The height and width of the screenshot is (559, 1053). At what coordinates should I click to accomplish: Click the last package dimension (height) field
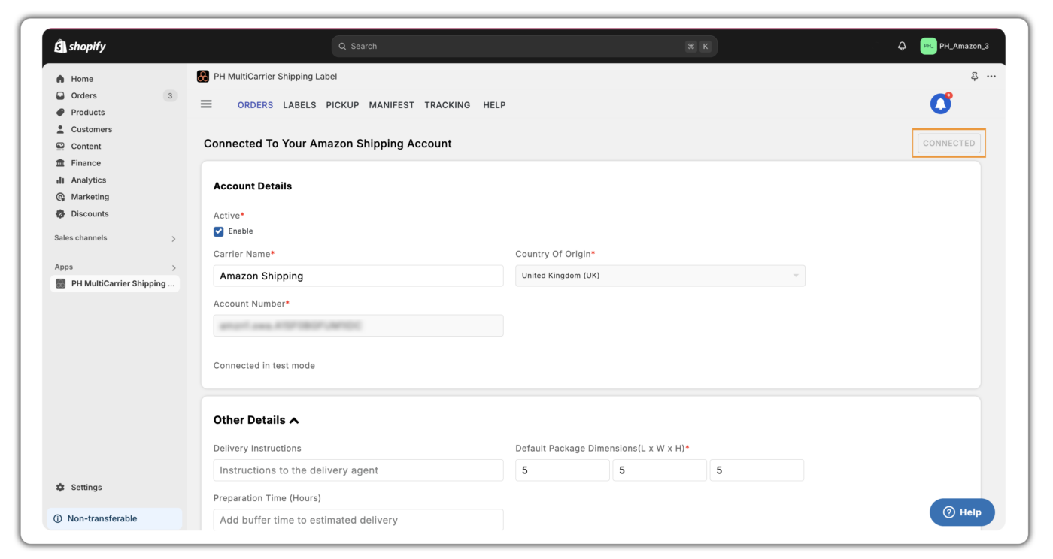coord(757,470)
